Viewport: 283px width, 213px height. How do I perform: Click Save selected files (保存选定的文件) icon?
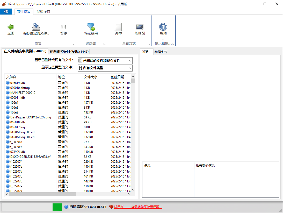click(x=36, y=27)
